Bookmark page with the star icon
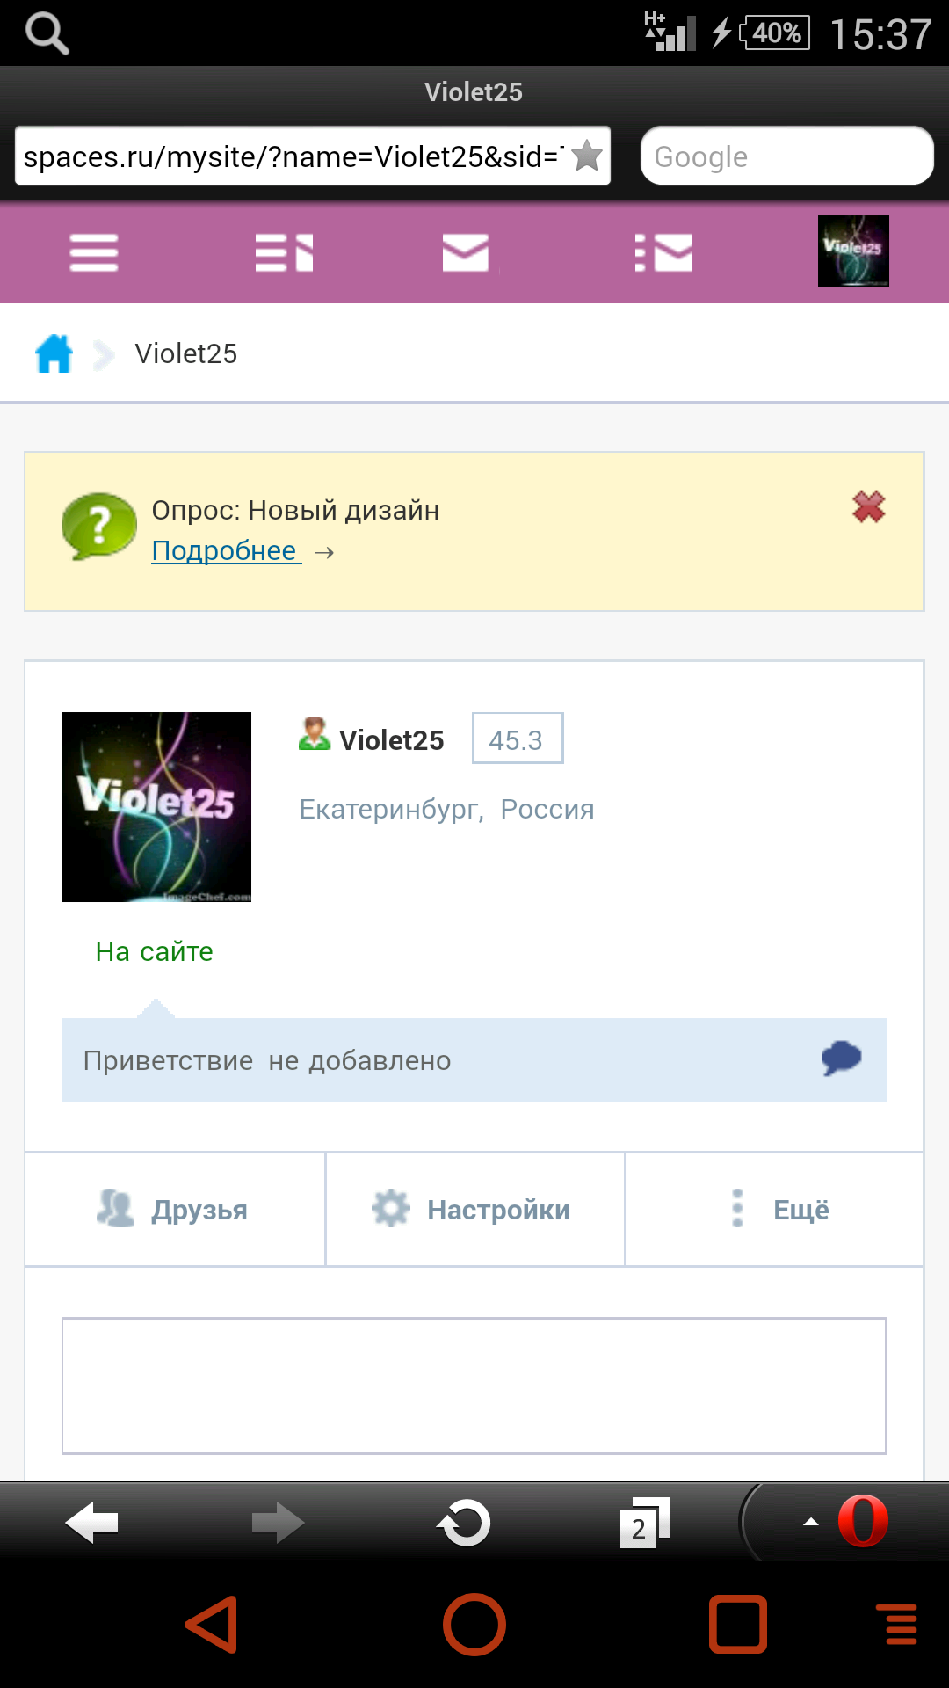Viewport: 949px width, 1688px height. click(x=587, y=156)
